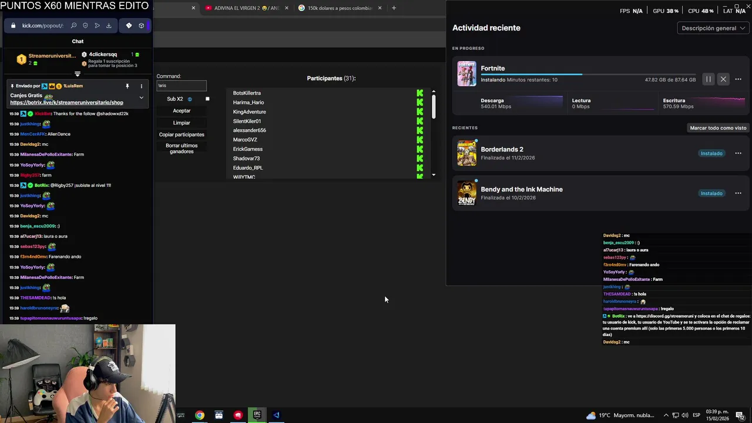
Task: Open Bendy and the Ink Machine options menu
Action: point(738,193)
